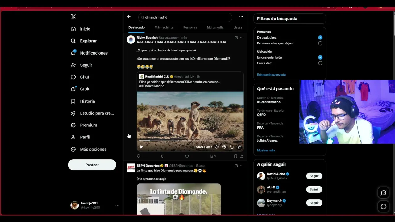Open the La finta de Diomande video
Viewport: 395px width, 222px height.
(179, 199)
